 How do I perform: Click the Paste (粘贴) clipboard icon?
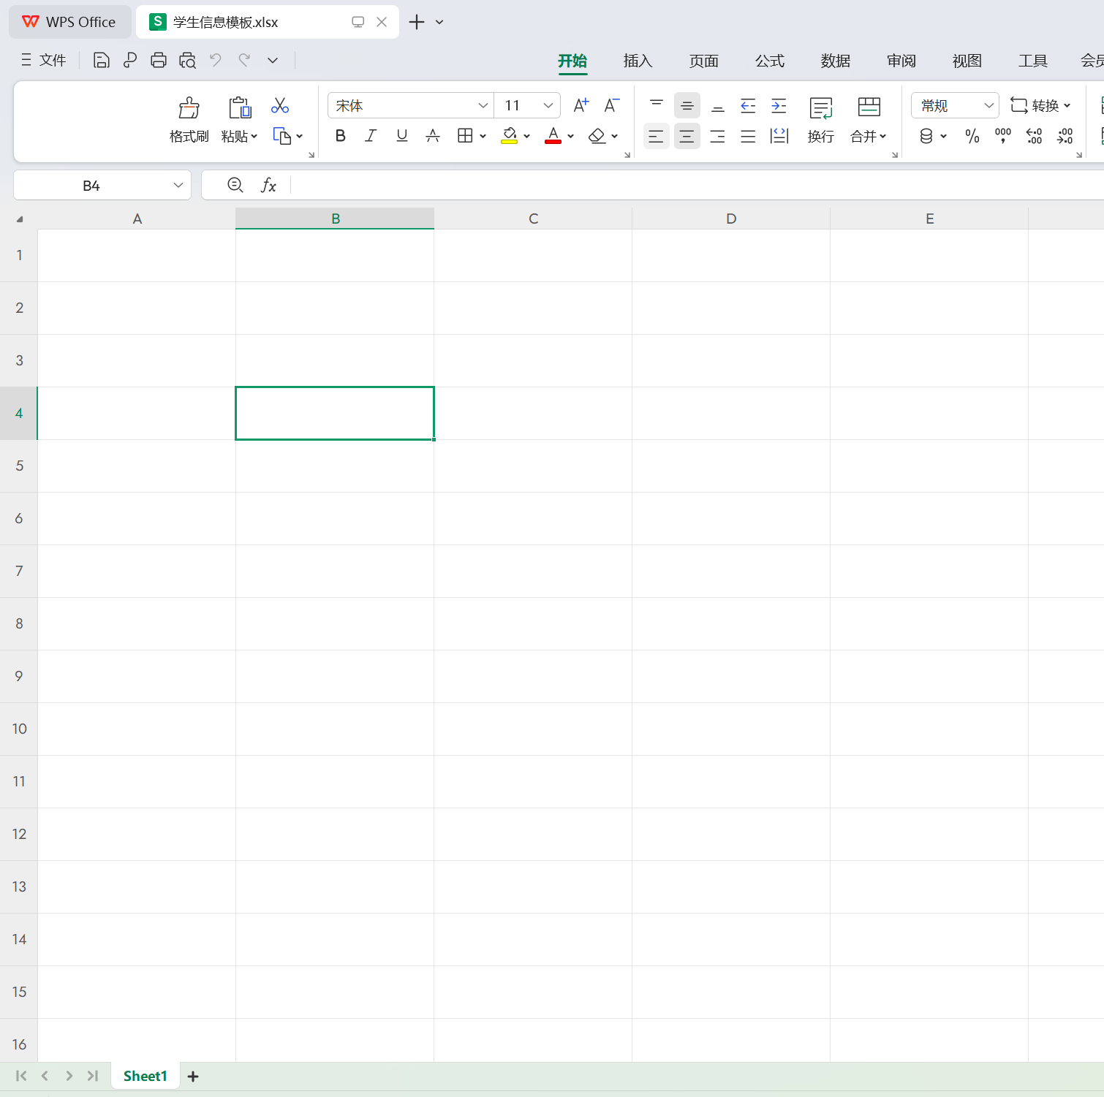[x=240, y=108]
